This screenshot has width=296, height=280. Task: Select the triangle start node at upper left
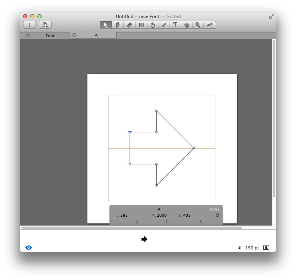tap(130, 132)
